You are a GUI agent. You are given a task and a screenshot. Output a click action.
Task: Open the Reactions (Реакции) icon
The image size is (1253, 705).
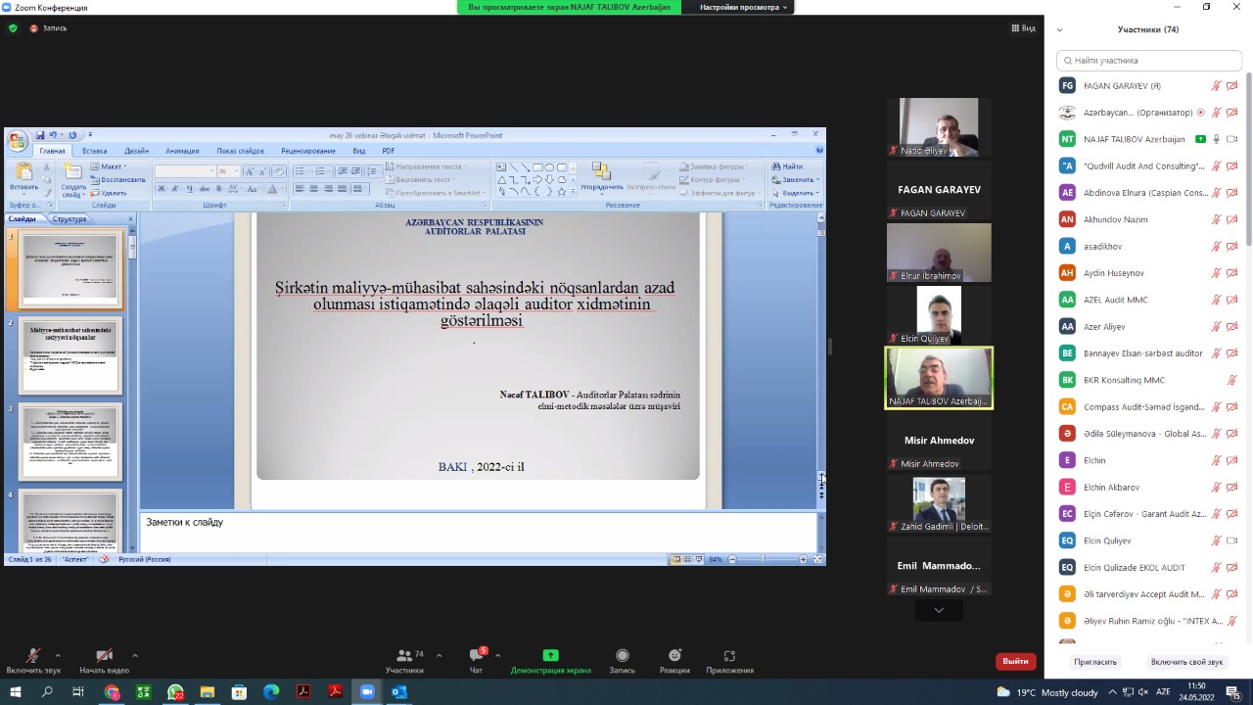point(674,656)
